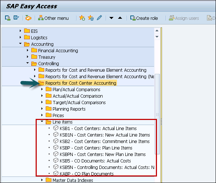Expand the Prices folder
The image size is (216, 183).
point(42,115)
